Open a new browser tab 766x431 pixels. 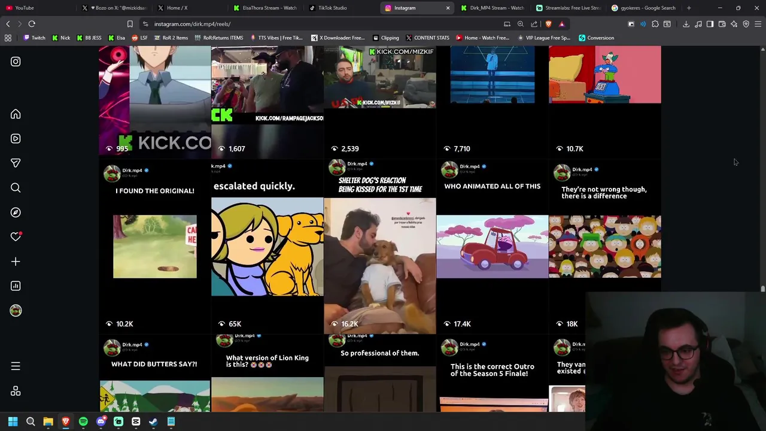(689, 8)
